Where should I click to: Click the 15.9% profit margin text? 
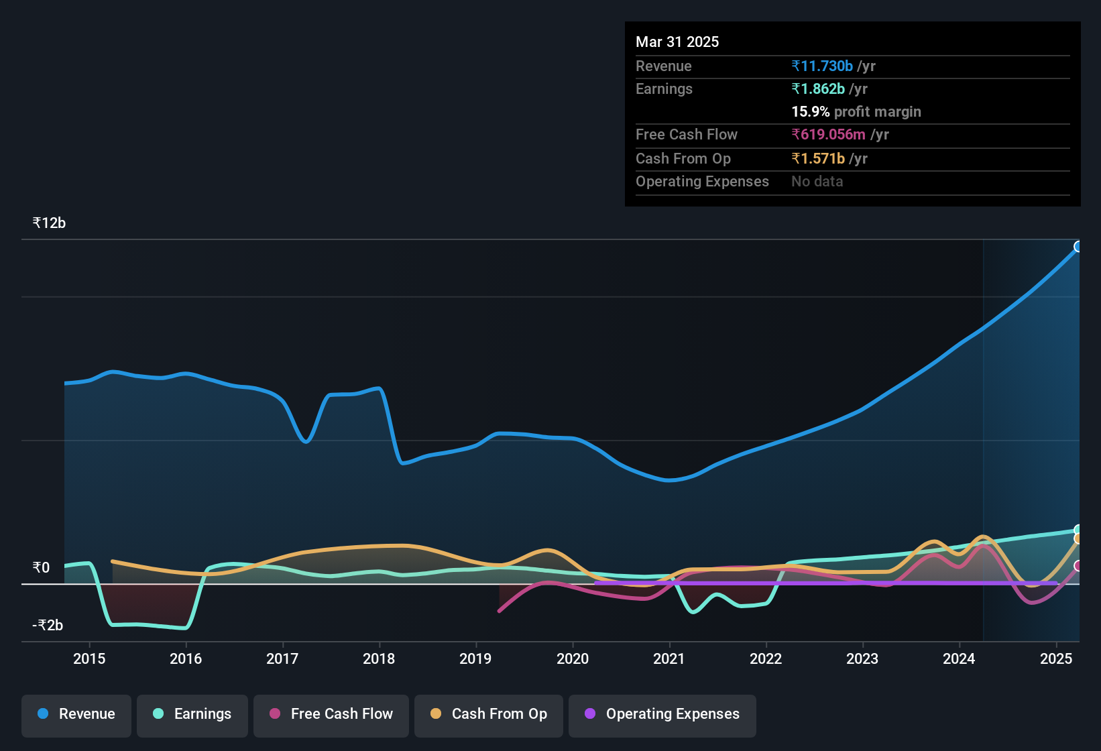point(856,111)
